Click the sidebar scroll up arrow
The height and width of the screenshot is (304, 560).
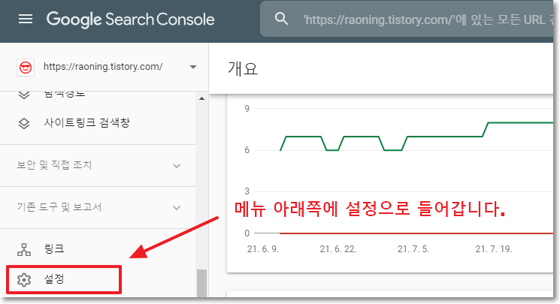[x=201, y=98]
